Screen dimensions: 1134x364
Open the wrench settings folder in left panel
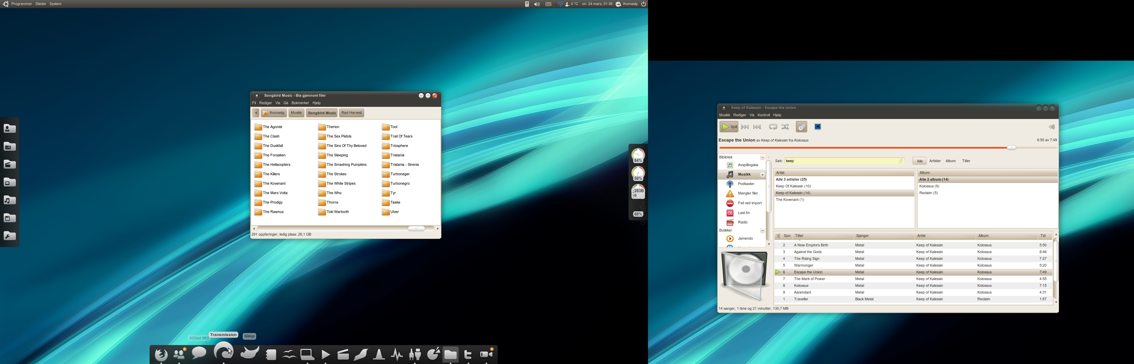[10, 236]
